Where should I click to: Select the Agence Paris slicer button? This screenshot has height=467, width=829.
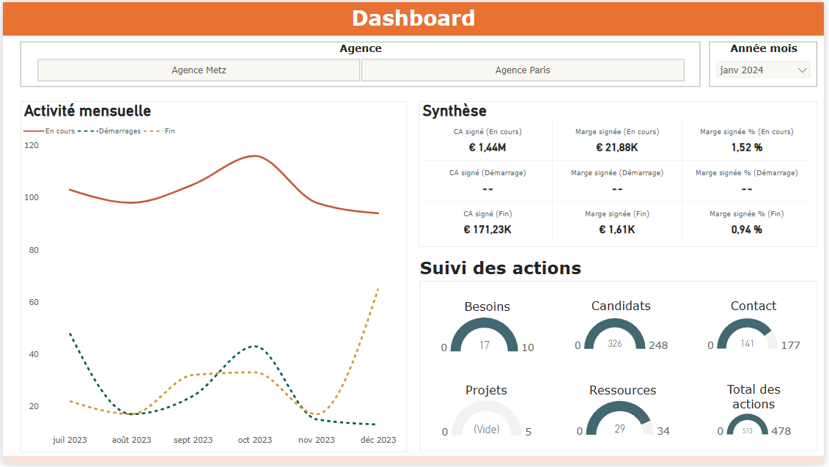523,70
